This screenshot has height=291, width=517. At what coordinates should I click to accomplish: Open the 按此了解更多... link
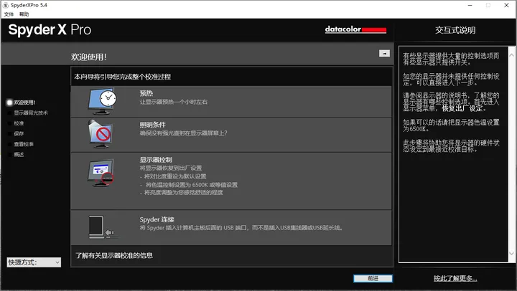click(x=455, y=279)
